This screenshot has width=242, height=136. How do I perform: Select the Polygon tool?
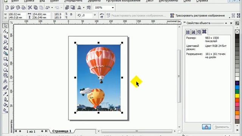pos(5,70)
